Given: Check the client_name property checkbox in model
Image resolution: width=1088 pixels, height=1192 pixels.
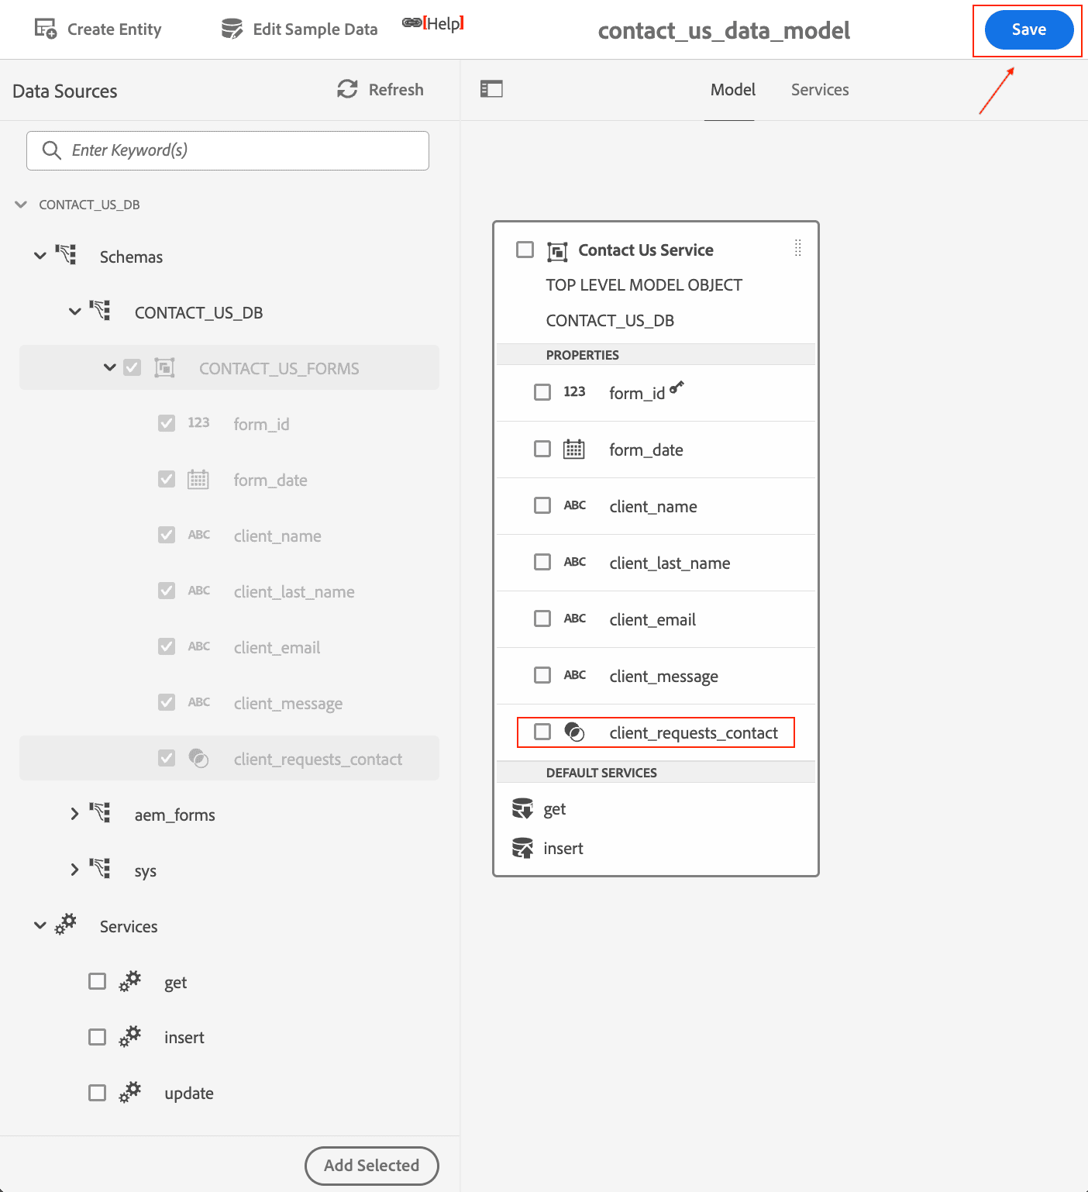Looking at the screenshot, I should pos(542,505).
